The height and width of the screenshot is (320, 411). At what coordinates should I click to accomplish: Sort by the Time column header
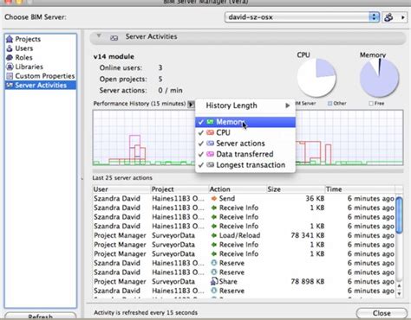tap(360, 189)
